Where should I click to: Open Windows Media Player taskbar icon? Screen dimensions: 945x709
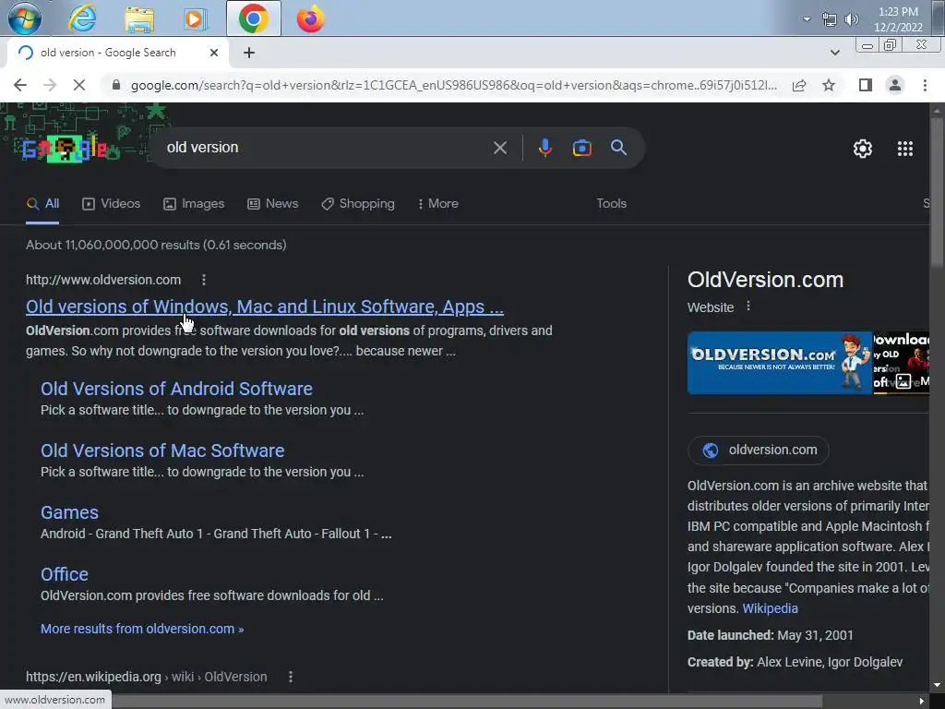[195, 18]
